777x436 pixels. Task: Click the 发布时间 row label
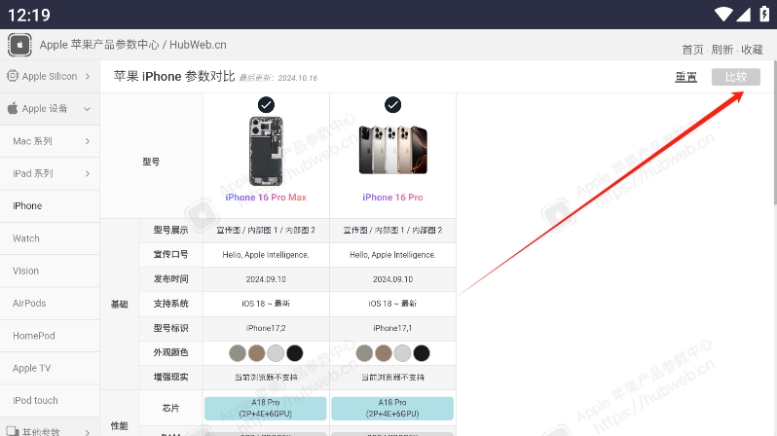tap(170, 279)
